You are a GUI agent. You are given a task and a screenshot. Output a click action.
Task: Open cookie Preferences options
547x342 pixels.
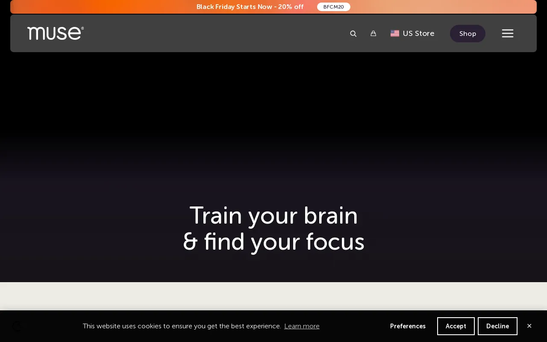(x=408, y=326)
